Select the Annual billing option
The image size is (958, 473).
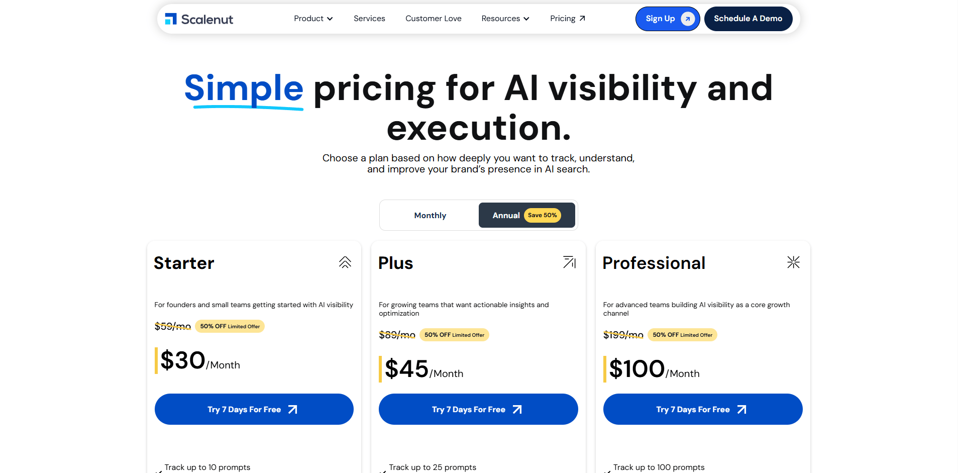[505, 216]
